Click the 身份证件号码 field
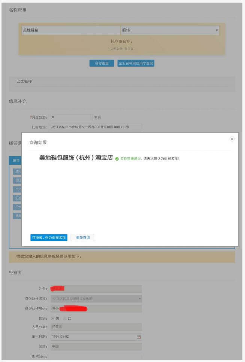Viewport: 245px width, 362px height. (x=96, y=308)
